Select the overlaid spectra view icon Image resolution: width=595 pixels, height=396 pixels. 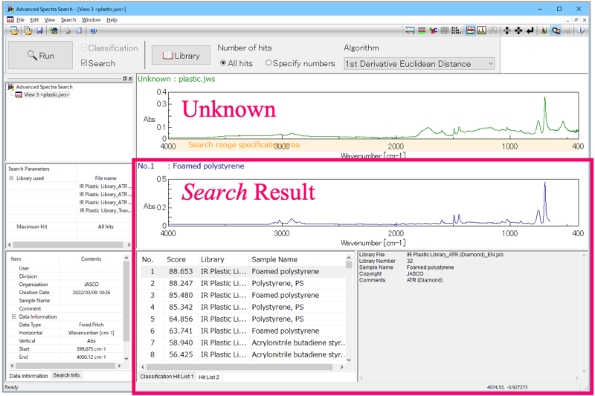click(x=482, y=30)
